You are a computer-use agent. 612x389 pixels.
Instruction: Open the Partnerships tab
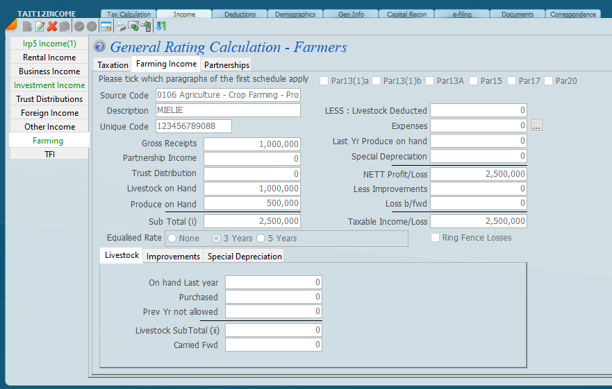coord(226,65)
